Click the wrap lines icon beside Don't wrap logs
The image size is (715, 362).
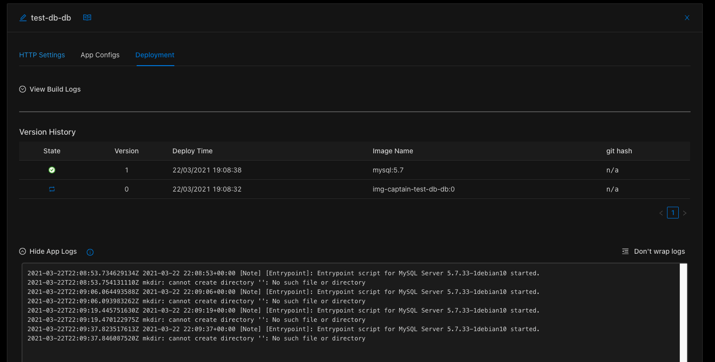[625, 251]
